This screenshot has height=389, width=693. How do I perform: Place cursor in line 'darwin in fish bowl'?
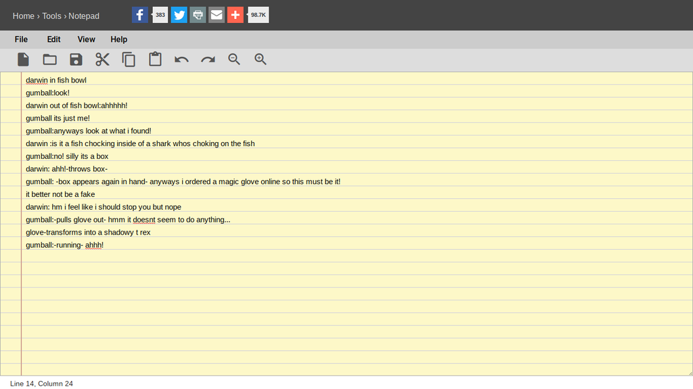(56, 80)
